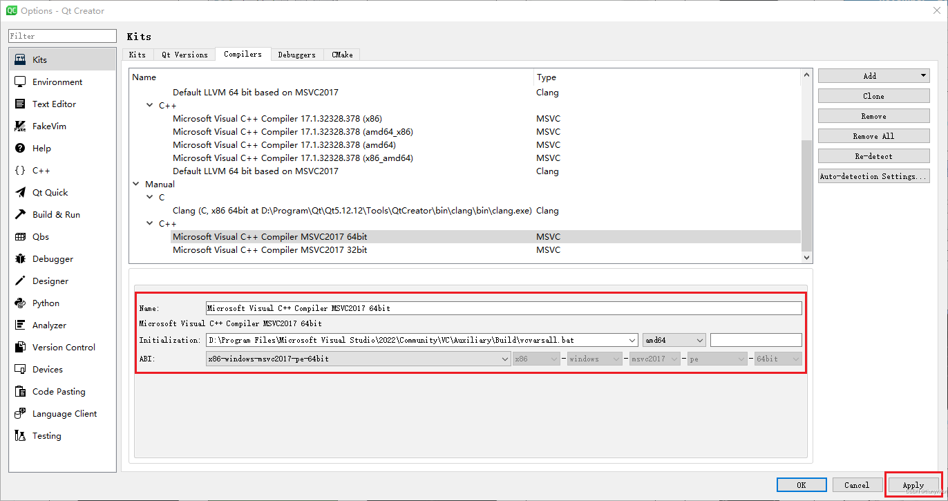The height and width of the screenshot is (501, 948).
Task: Open Environment settings category
Action: (x=62, y=82)
